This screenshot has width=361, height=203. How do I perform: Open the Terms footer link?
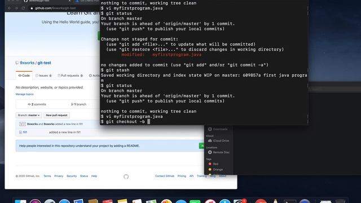[x=47, y=176]
